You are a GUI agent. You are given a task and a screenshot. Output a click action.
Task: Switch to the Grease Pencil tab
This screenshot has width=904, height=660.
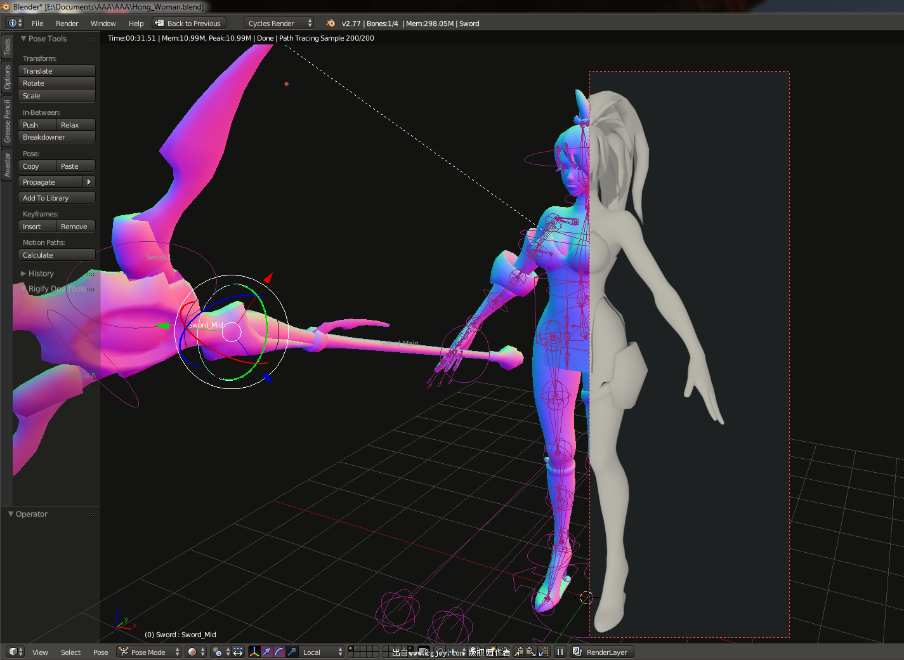click(7, 121)
